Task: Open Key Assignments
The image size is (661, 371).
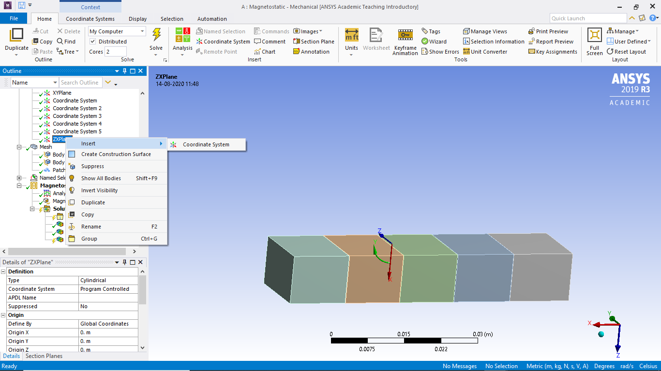Action: pos(553,52)
